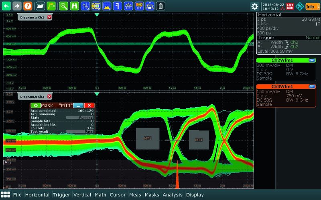Open the Math menu
The image size is (321, 200).
point(101,195)
